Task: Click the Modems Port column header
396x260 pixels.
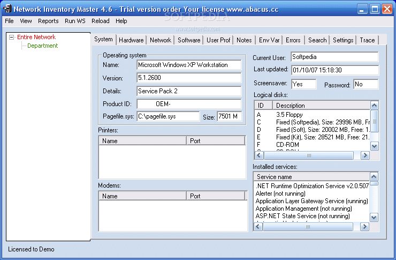Action: pos(216,196)
